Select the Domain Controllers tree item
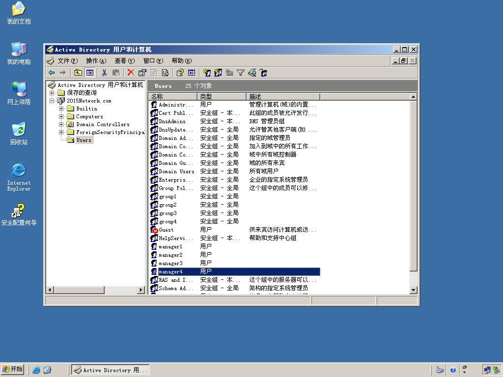Image resolution: width=503 pixels, height=377 pixels. (103, 124)
